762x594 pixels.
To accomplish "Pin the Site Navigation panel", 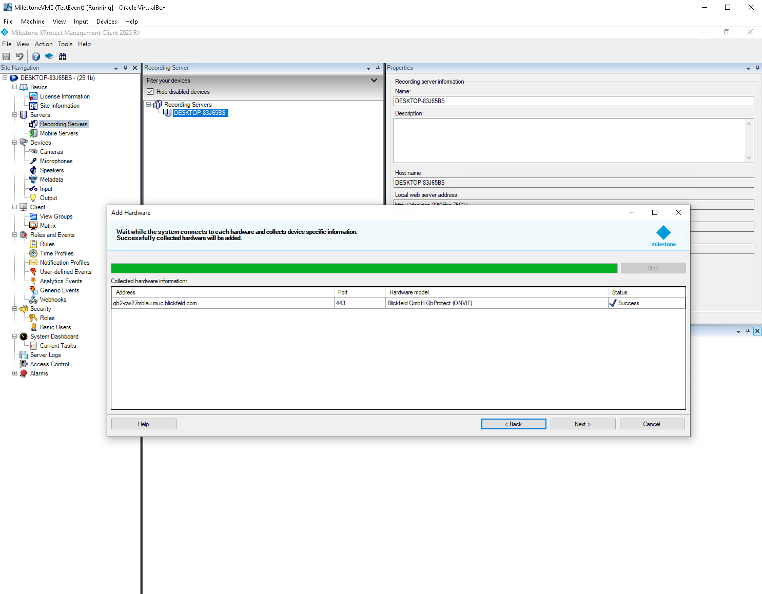I will tap(125, 68).
